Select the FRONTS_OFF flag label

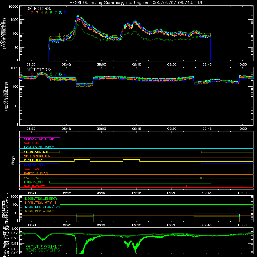pyautogui.click(x=34, y=182)
